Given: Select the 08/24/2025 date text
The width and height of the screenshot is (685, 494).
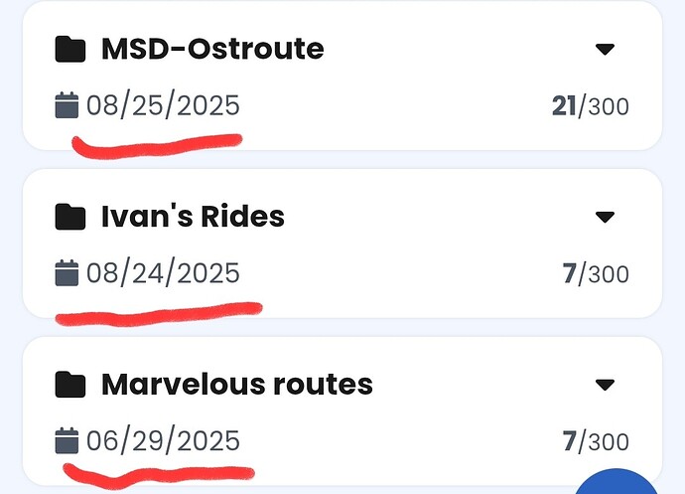Looking at the screenshot, I should click(x=163, y=273).
